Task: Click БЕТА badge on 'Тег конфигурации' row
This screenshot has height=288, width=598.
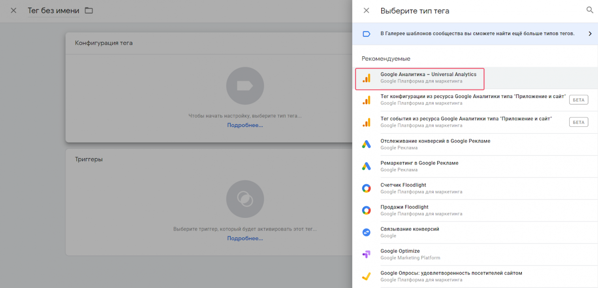Action: coord(578,100)
